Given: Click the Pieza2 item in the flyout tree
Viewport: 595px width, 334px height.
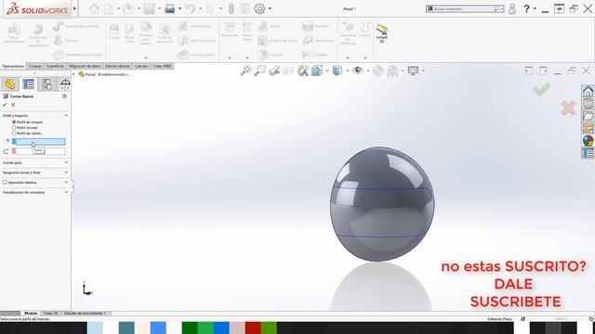Looking at the screenshot, I should tap(104, 74).
